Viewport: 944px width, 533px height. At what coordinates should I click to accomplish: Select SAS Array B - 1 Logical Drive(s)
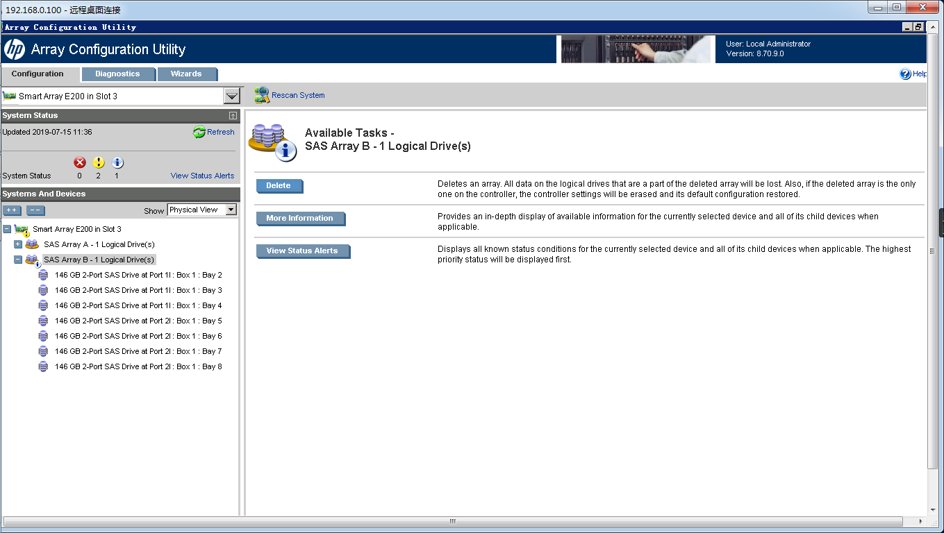[x=99, y=260]
